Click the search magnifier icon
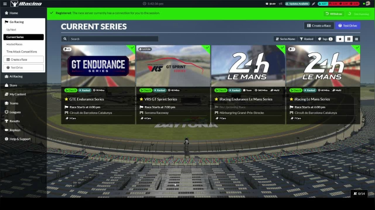Image resolution: width=375 pixels, height=210 pixels. (x=65, y=39)
